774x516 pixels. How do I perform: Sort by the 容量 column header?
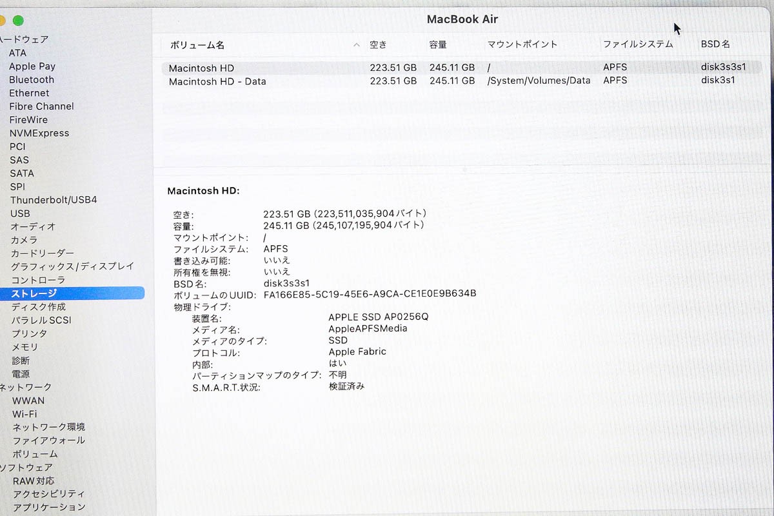438,45
